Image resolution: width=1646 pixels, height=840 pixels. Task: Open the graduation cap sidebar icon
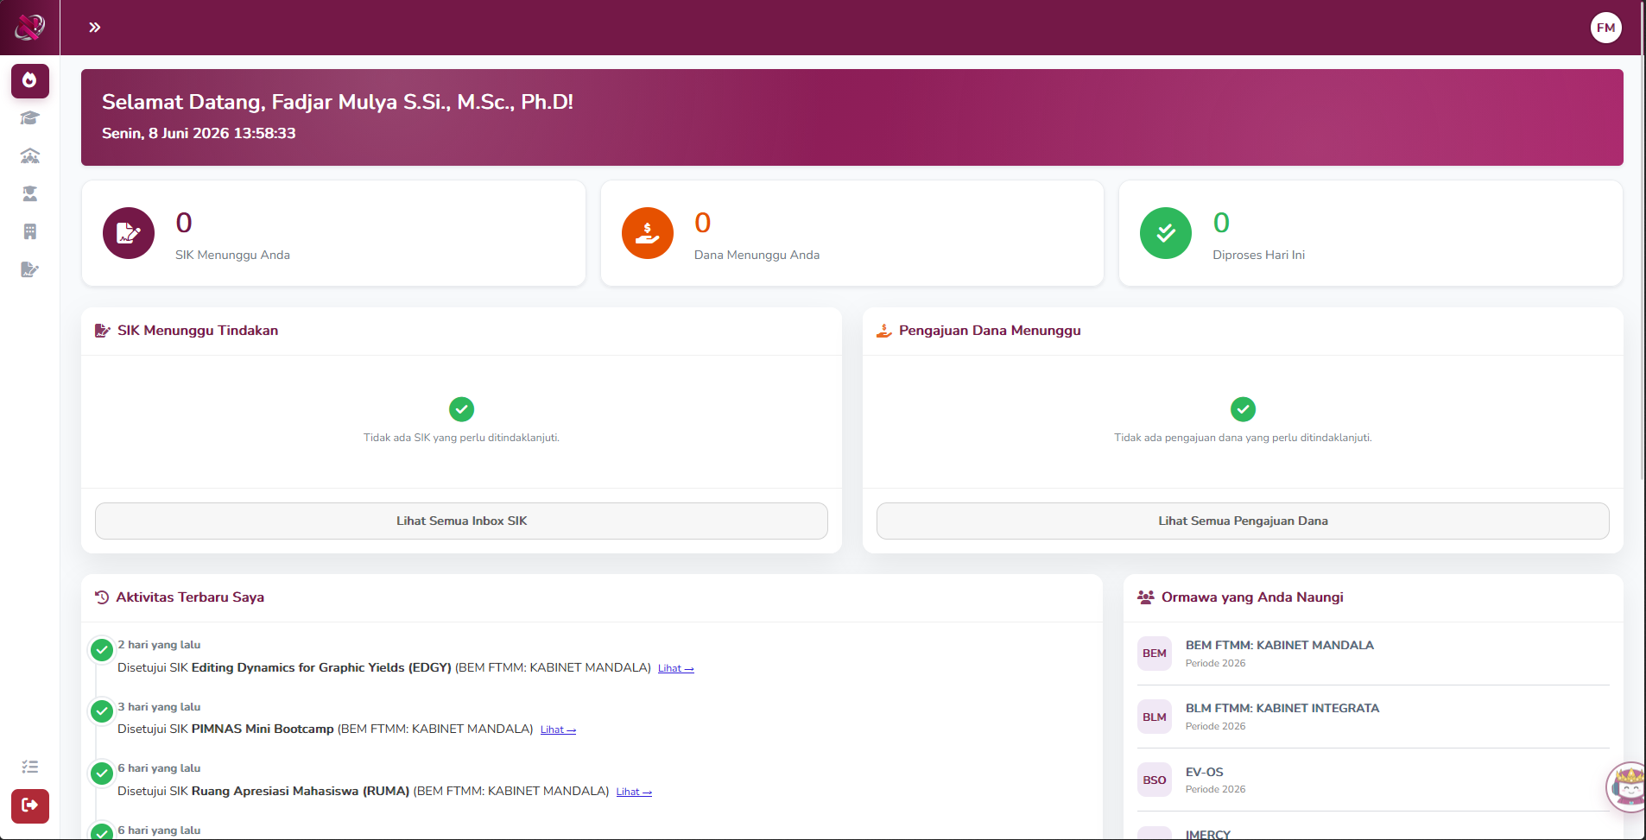coord(30,118)
